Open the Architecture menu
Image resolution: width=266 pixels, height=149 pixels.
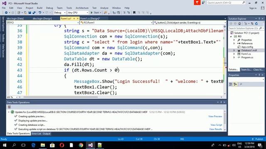[x=82, y=8]
